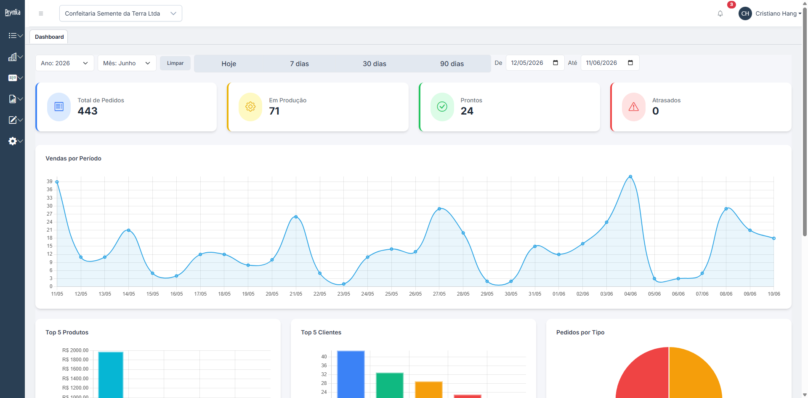The height and width of the screenshot is (398, 808).
Task: Toggle the hamburger sidebar menu icon
Action: [41, 13]
